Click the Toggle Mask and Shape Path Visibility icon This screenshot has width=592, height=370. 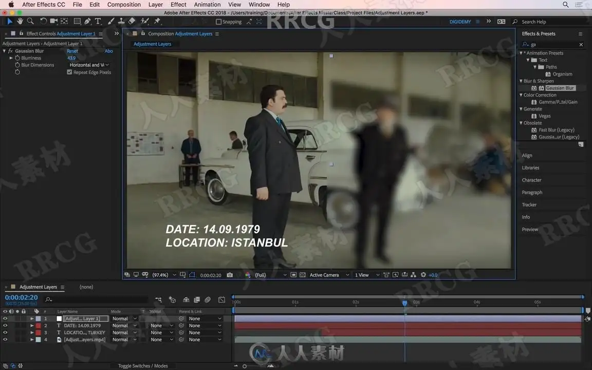[x=192, y=275]
